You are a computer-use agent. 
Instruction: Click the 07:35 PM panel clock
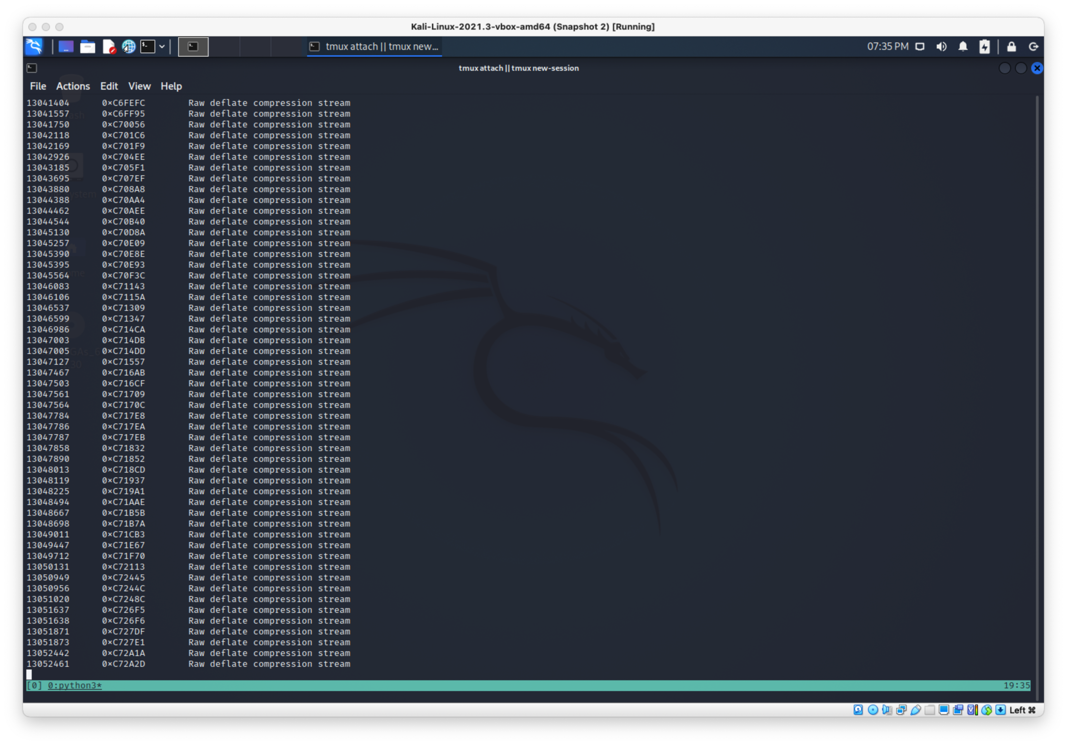click(x=887, y=47)
